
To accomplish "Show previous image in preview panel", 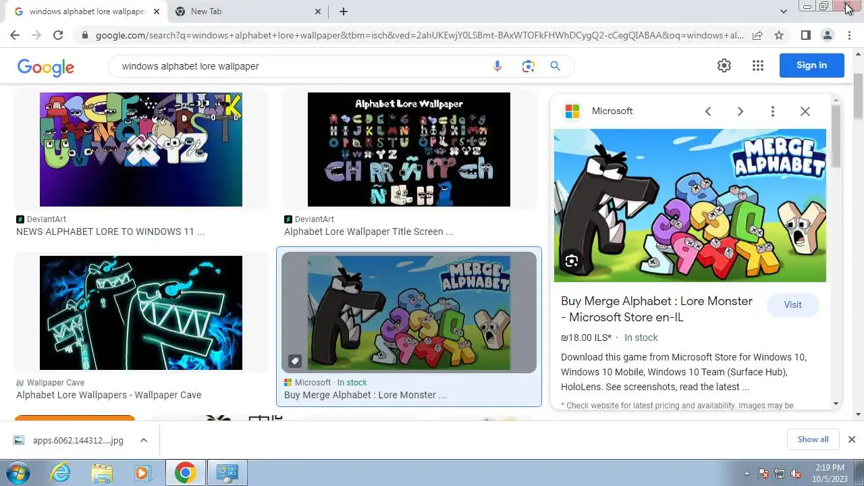I will 708,111.
